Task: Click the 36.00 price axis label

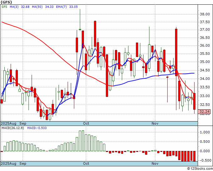Action: pos(205,46)
